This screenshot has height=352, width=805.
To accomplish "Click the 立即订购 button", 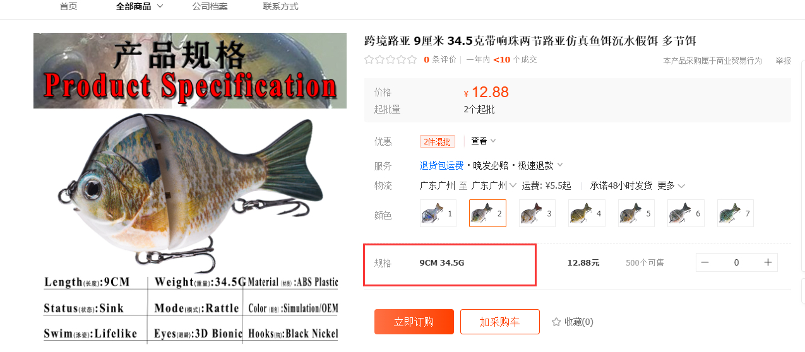I will pos(414,322).
